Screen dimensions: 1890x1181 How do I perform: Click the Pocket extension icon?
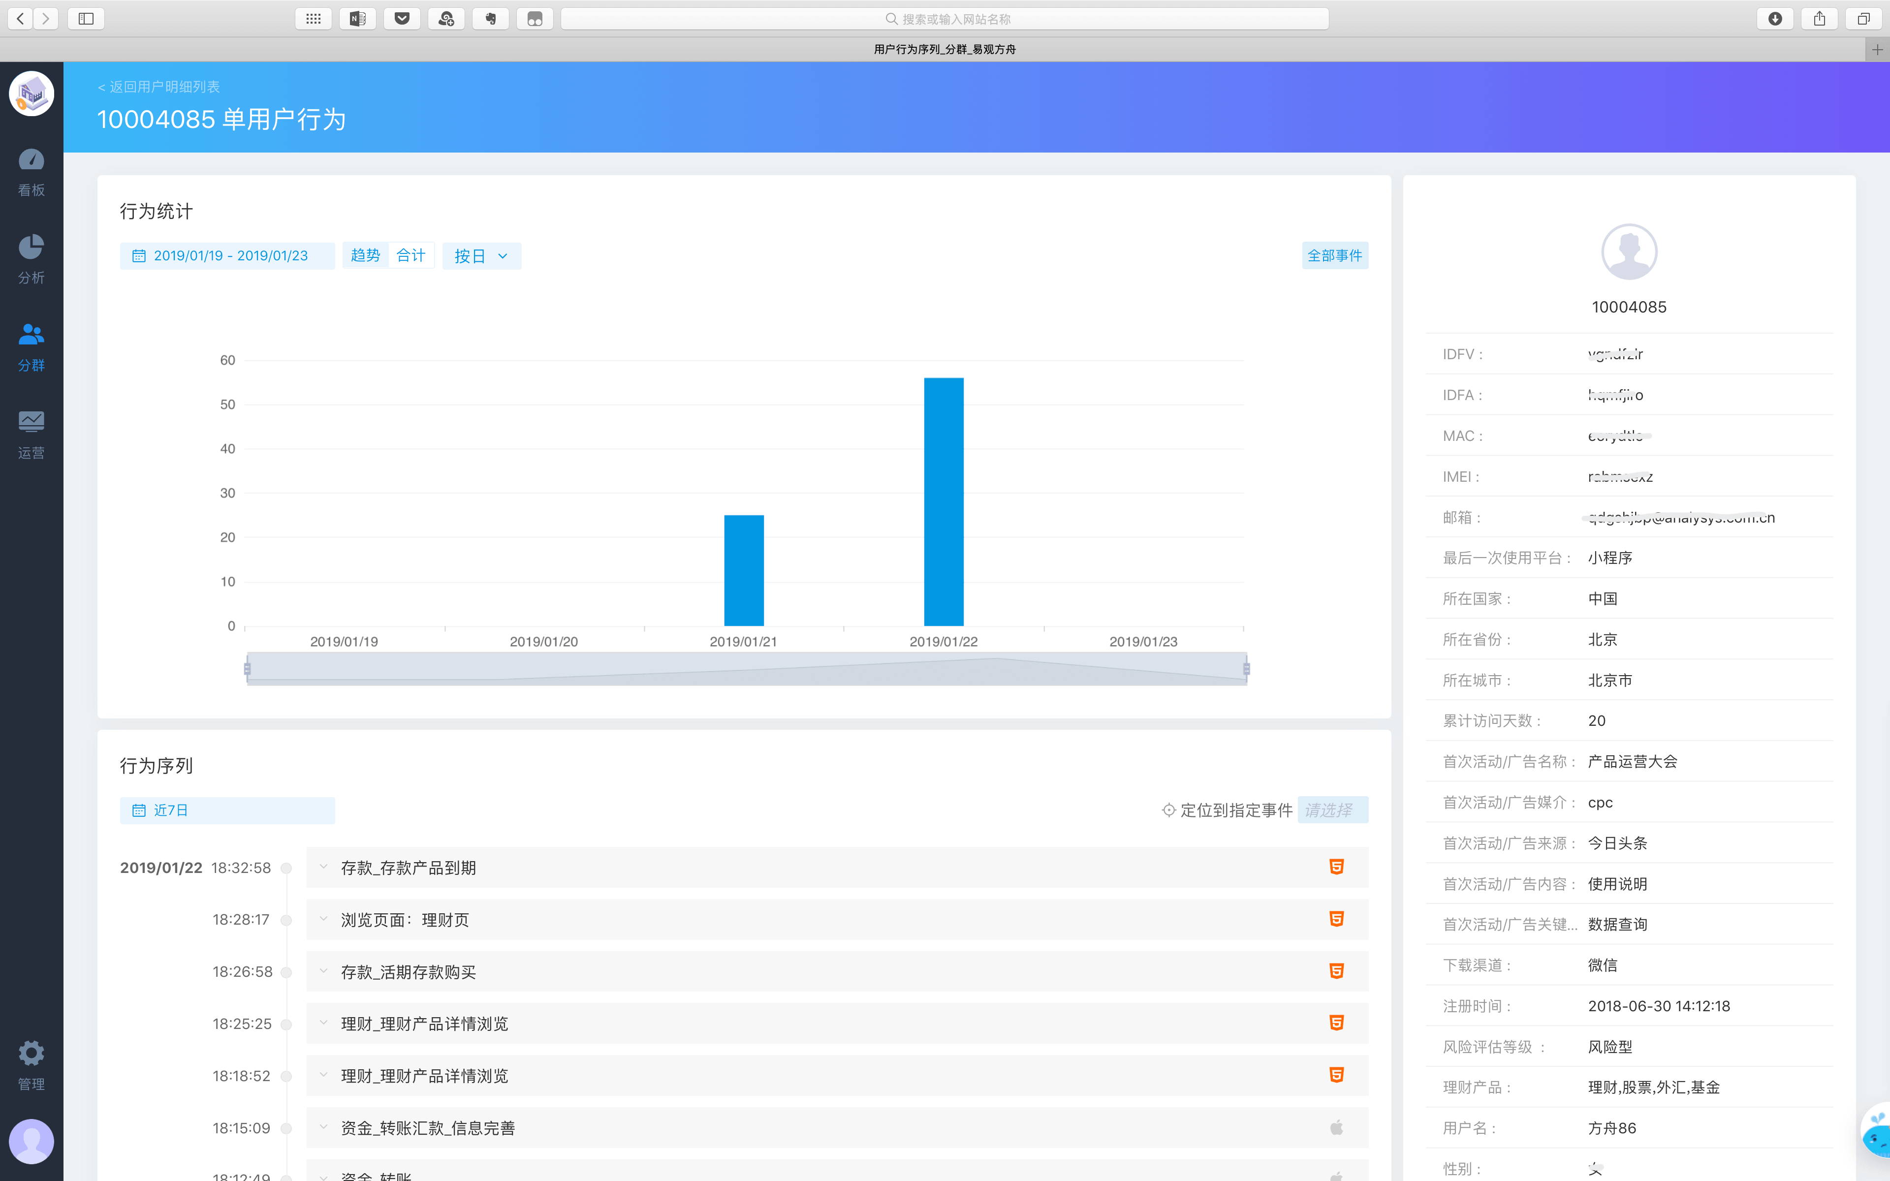tap(402, 19)
